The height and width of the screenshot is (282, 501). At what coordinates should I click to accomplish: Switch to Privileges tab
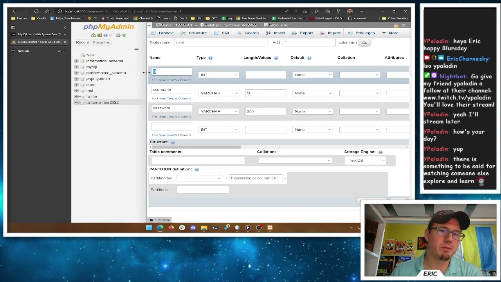tap(361, 33)
